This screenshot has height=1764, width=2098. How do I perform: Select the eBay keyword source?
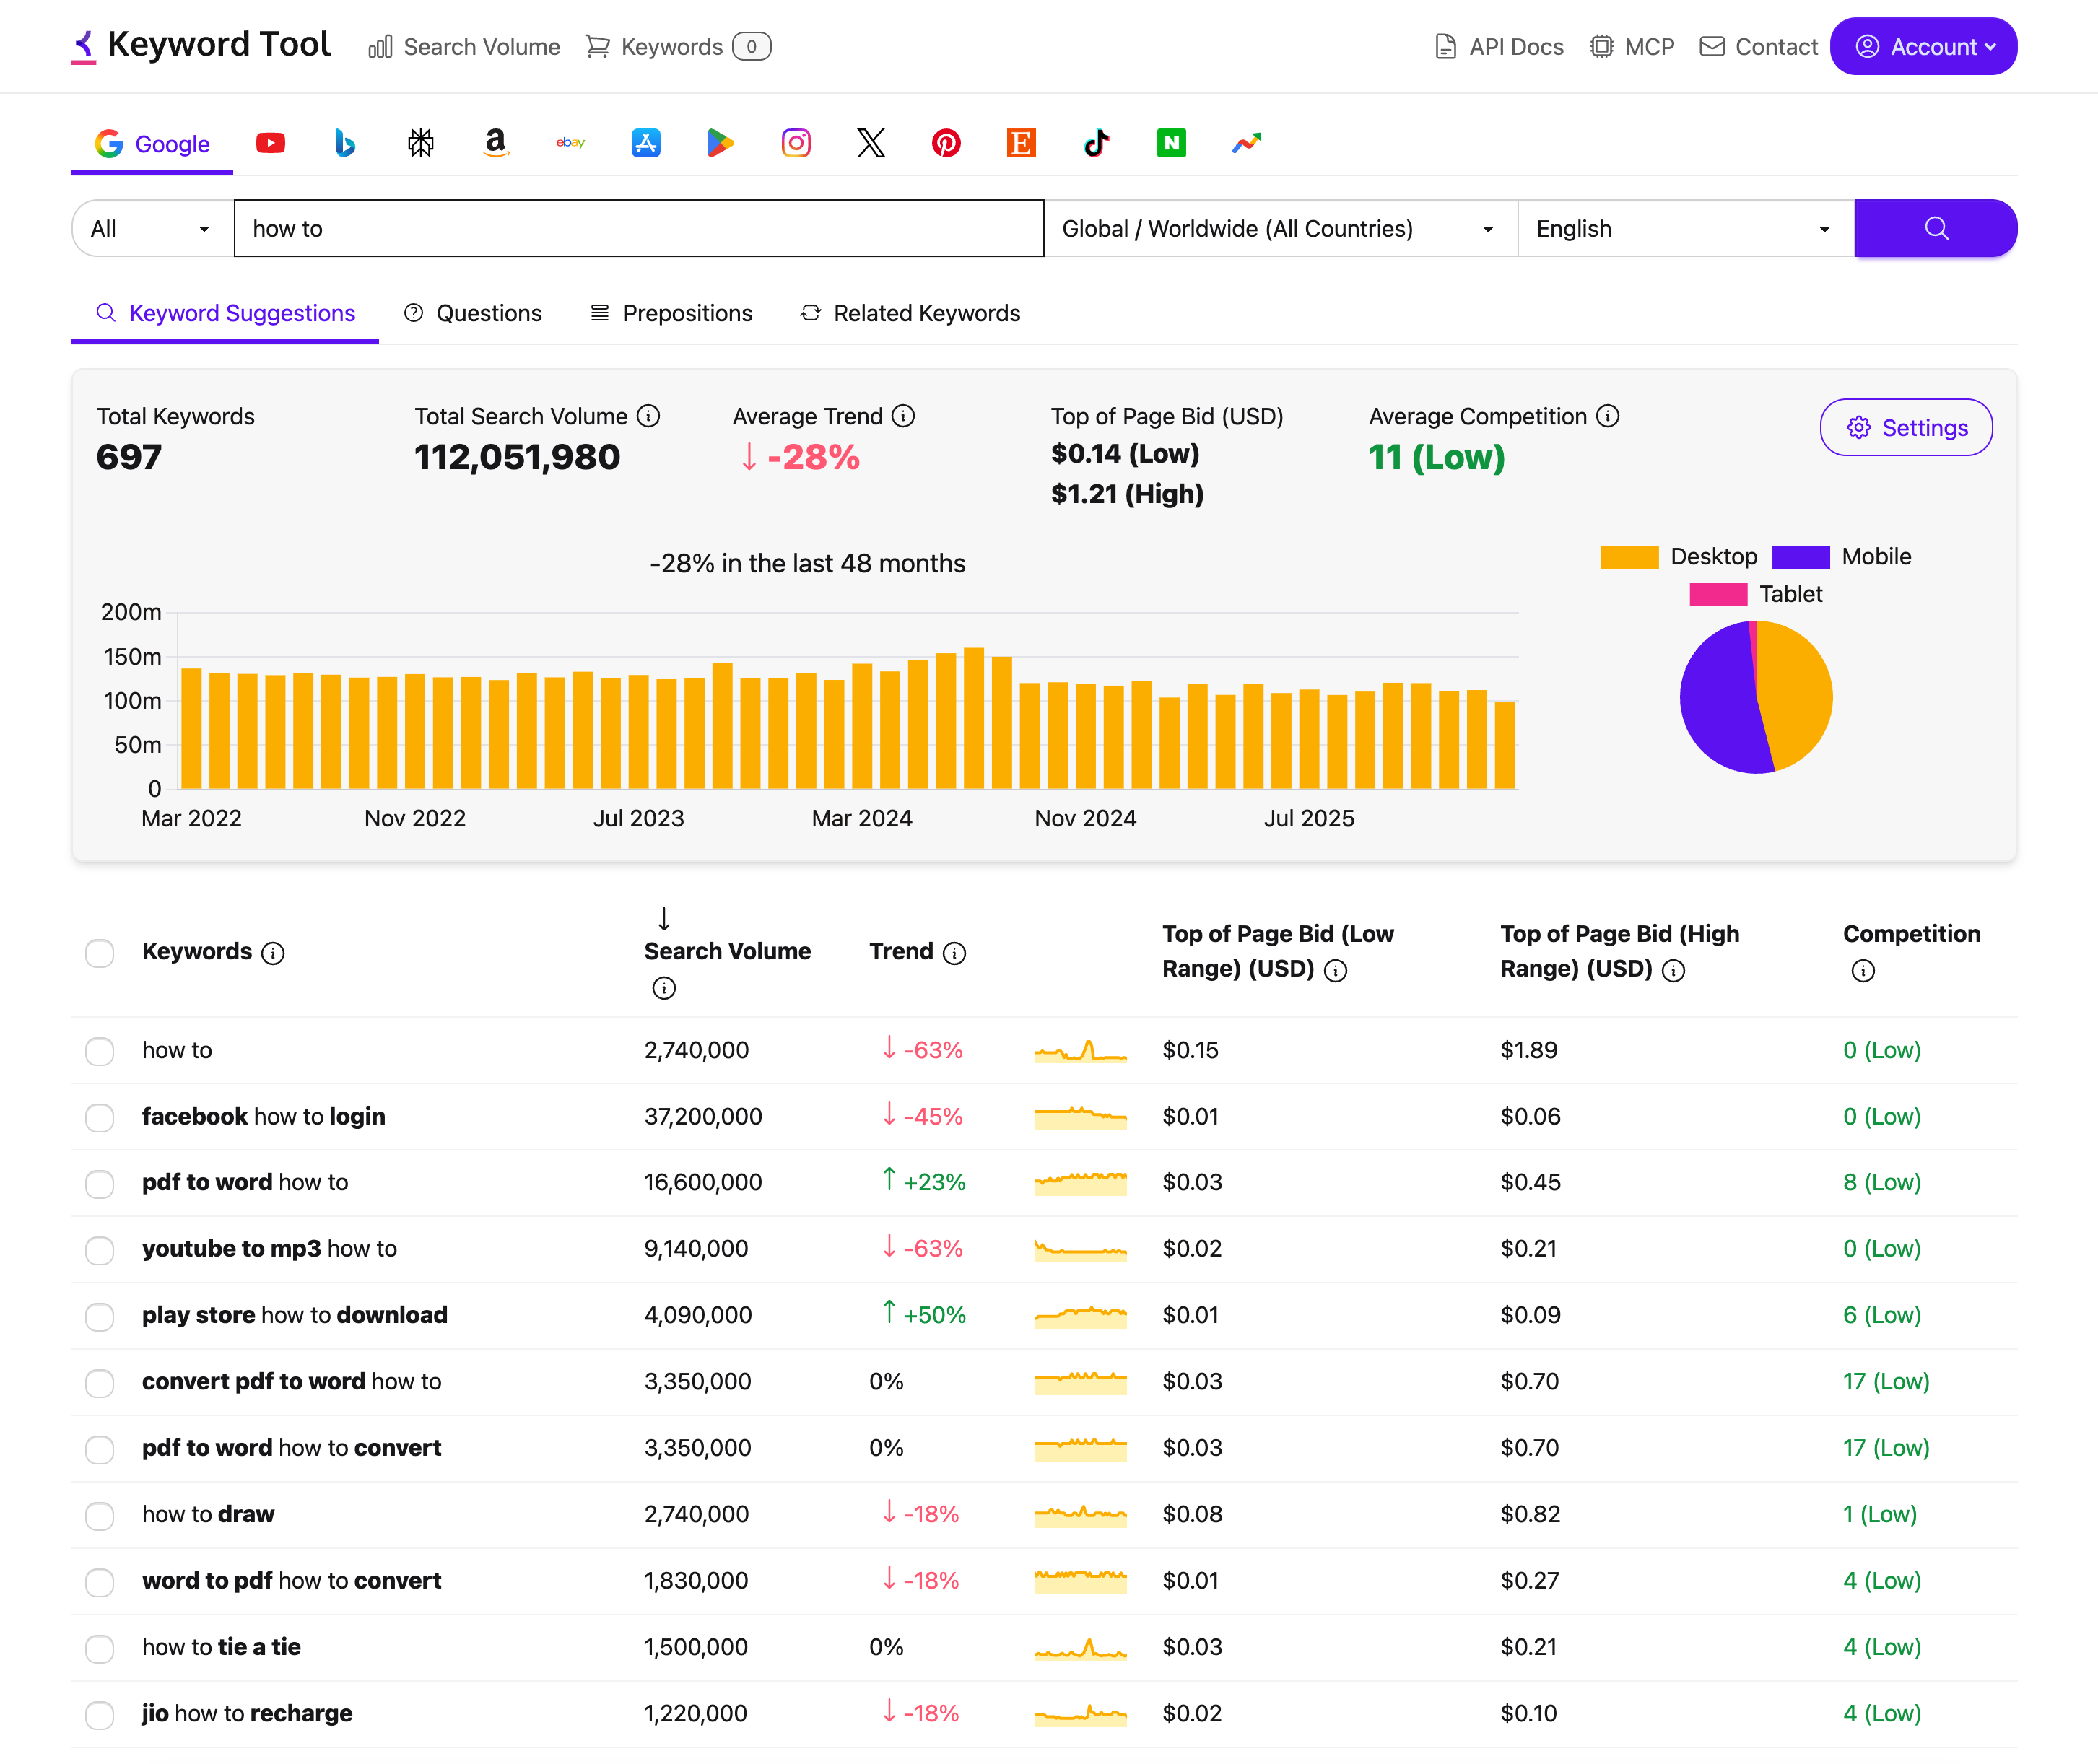[x=570, y=143]
